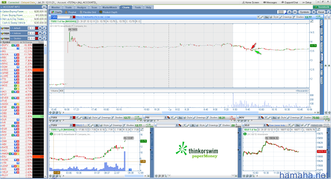The height and width of the screenshot is (179, 331).
Task: Open the Setup menu
Action: pos(307,2)
